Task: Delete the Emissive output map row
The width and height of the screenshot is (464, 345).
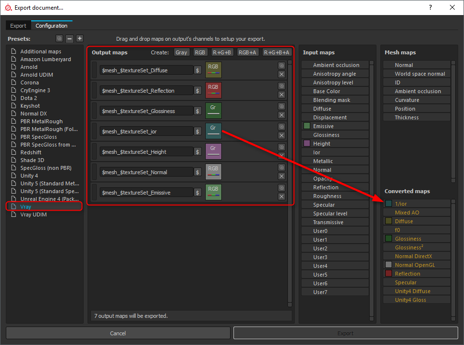Action: coord(282,197)
